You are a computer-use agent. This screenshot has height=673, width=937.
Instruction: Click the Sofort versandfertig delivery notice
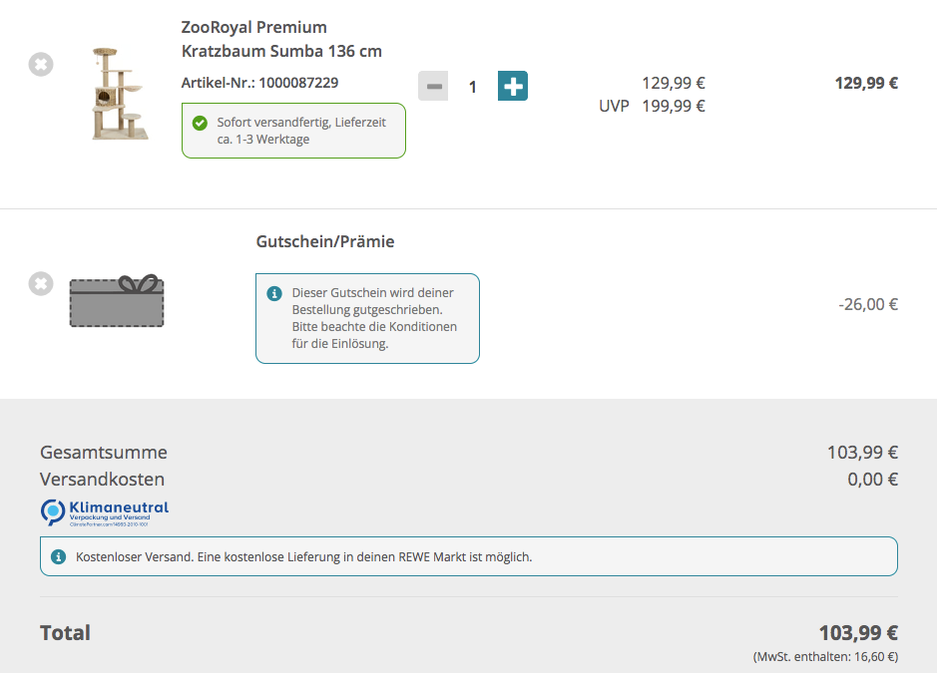coord(293,131)
